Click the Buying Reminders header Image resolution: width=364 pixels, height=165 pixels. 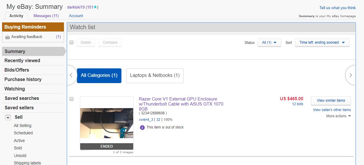point(33,27)
